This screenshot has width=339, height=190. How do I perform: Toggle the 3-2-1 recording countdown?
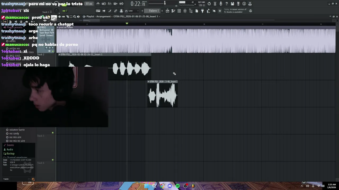click(110, 4)
